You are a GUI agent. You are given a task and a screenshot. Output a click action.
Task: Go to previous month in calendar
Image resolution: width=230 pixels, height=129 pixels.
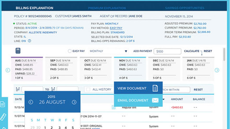tap(31, 102)
